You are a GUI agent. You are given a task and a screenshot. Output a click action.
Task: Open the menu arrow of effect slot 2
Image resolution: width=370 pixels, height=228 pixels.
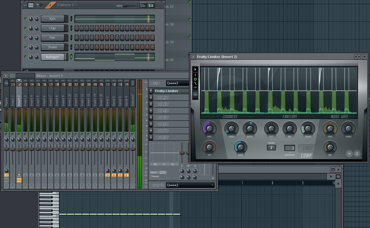[x=151, y=98]
